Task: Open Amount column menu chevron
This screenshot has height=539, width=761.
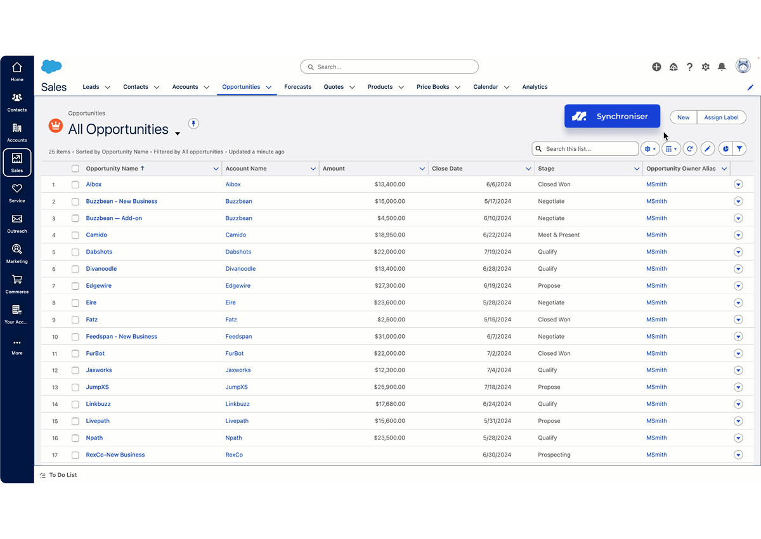Action: 422,169
